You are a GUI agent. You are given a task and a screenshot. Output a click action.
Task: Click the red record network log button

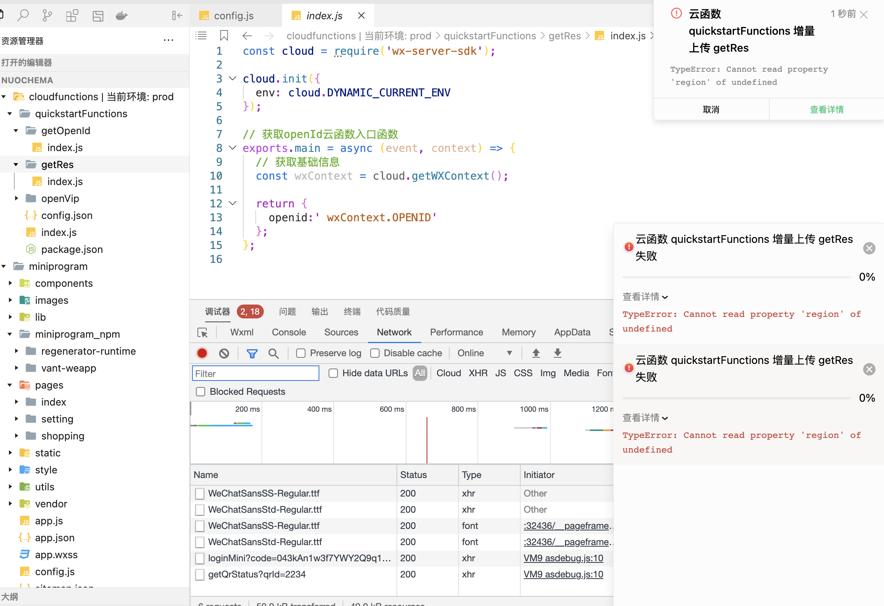202,353
